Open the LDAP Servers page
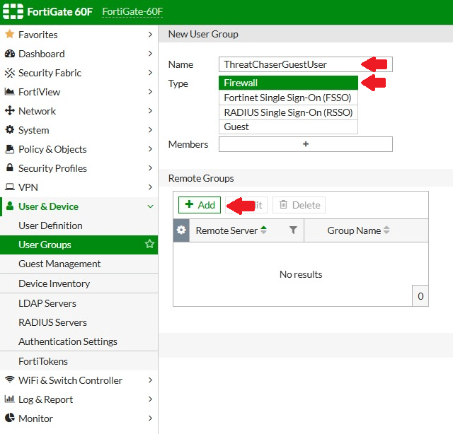This screenshot has height=434, width=453. pyautogui.click(x=47, y=303)
